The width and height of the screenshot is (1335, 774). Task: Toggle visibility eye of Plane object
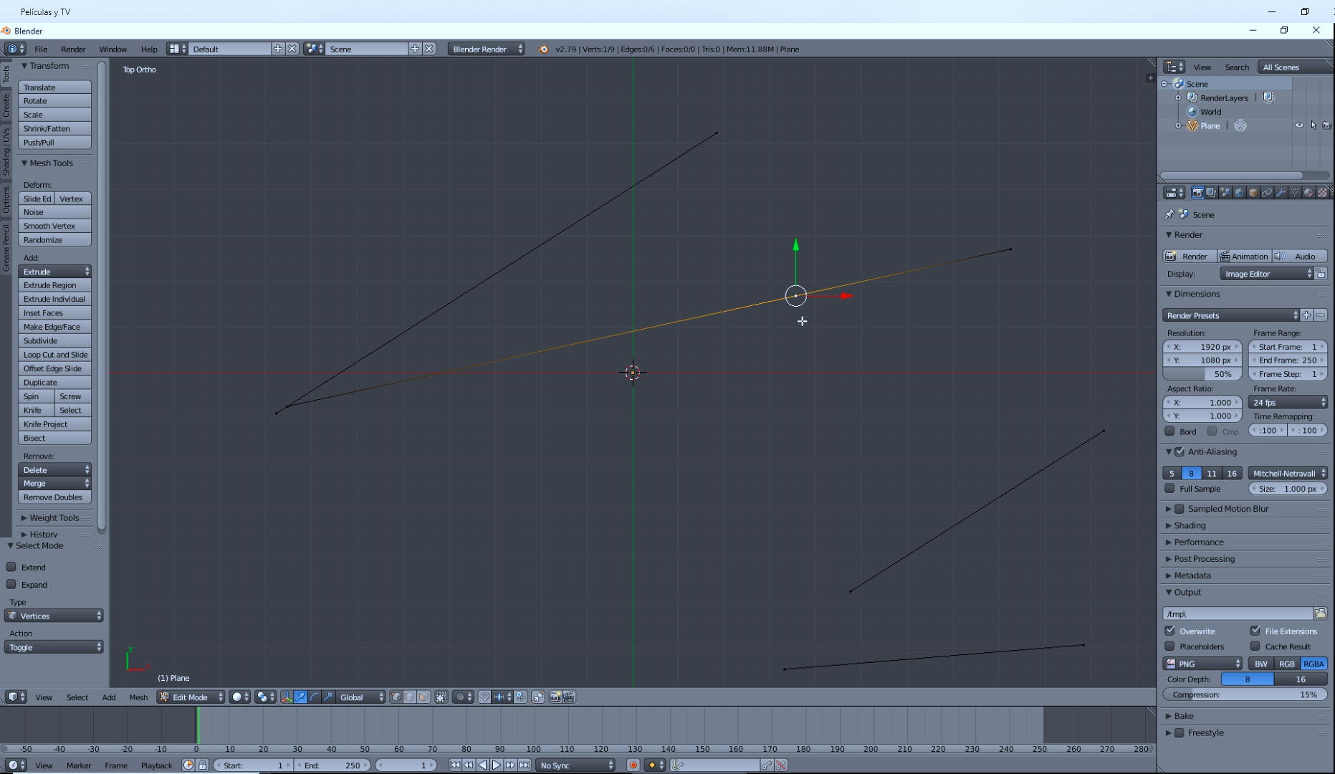click(x=1299, y=125)
